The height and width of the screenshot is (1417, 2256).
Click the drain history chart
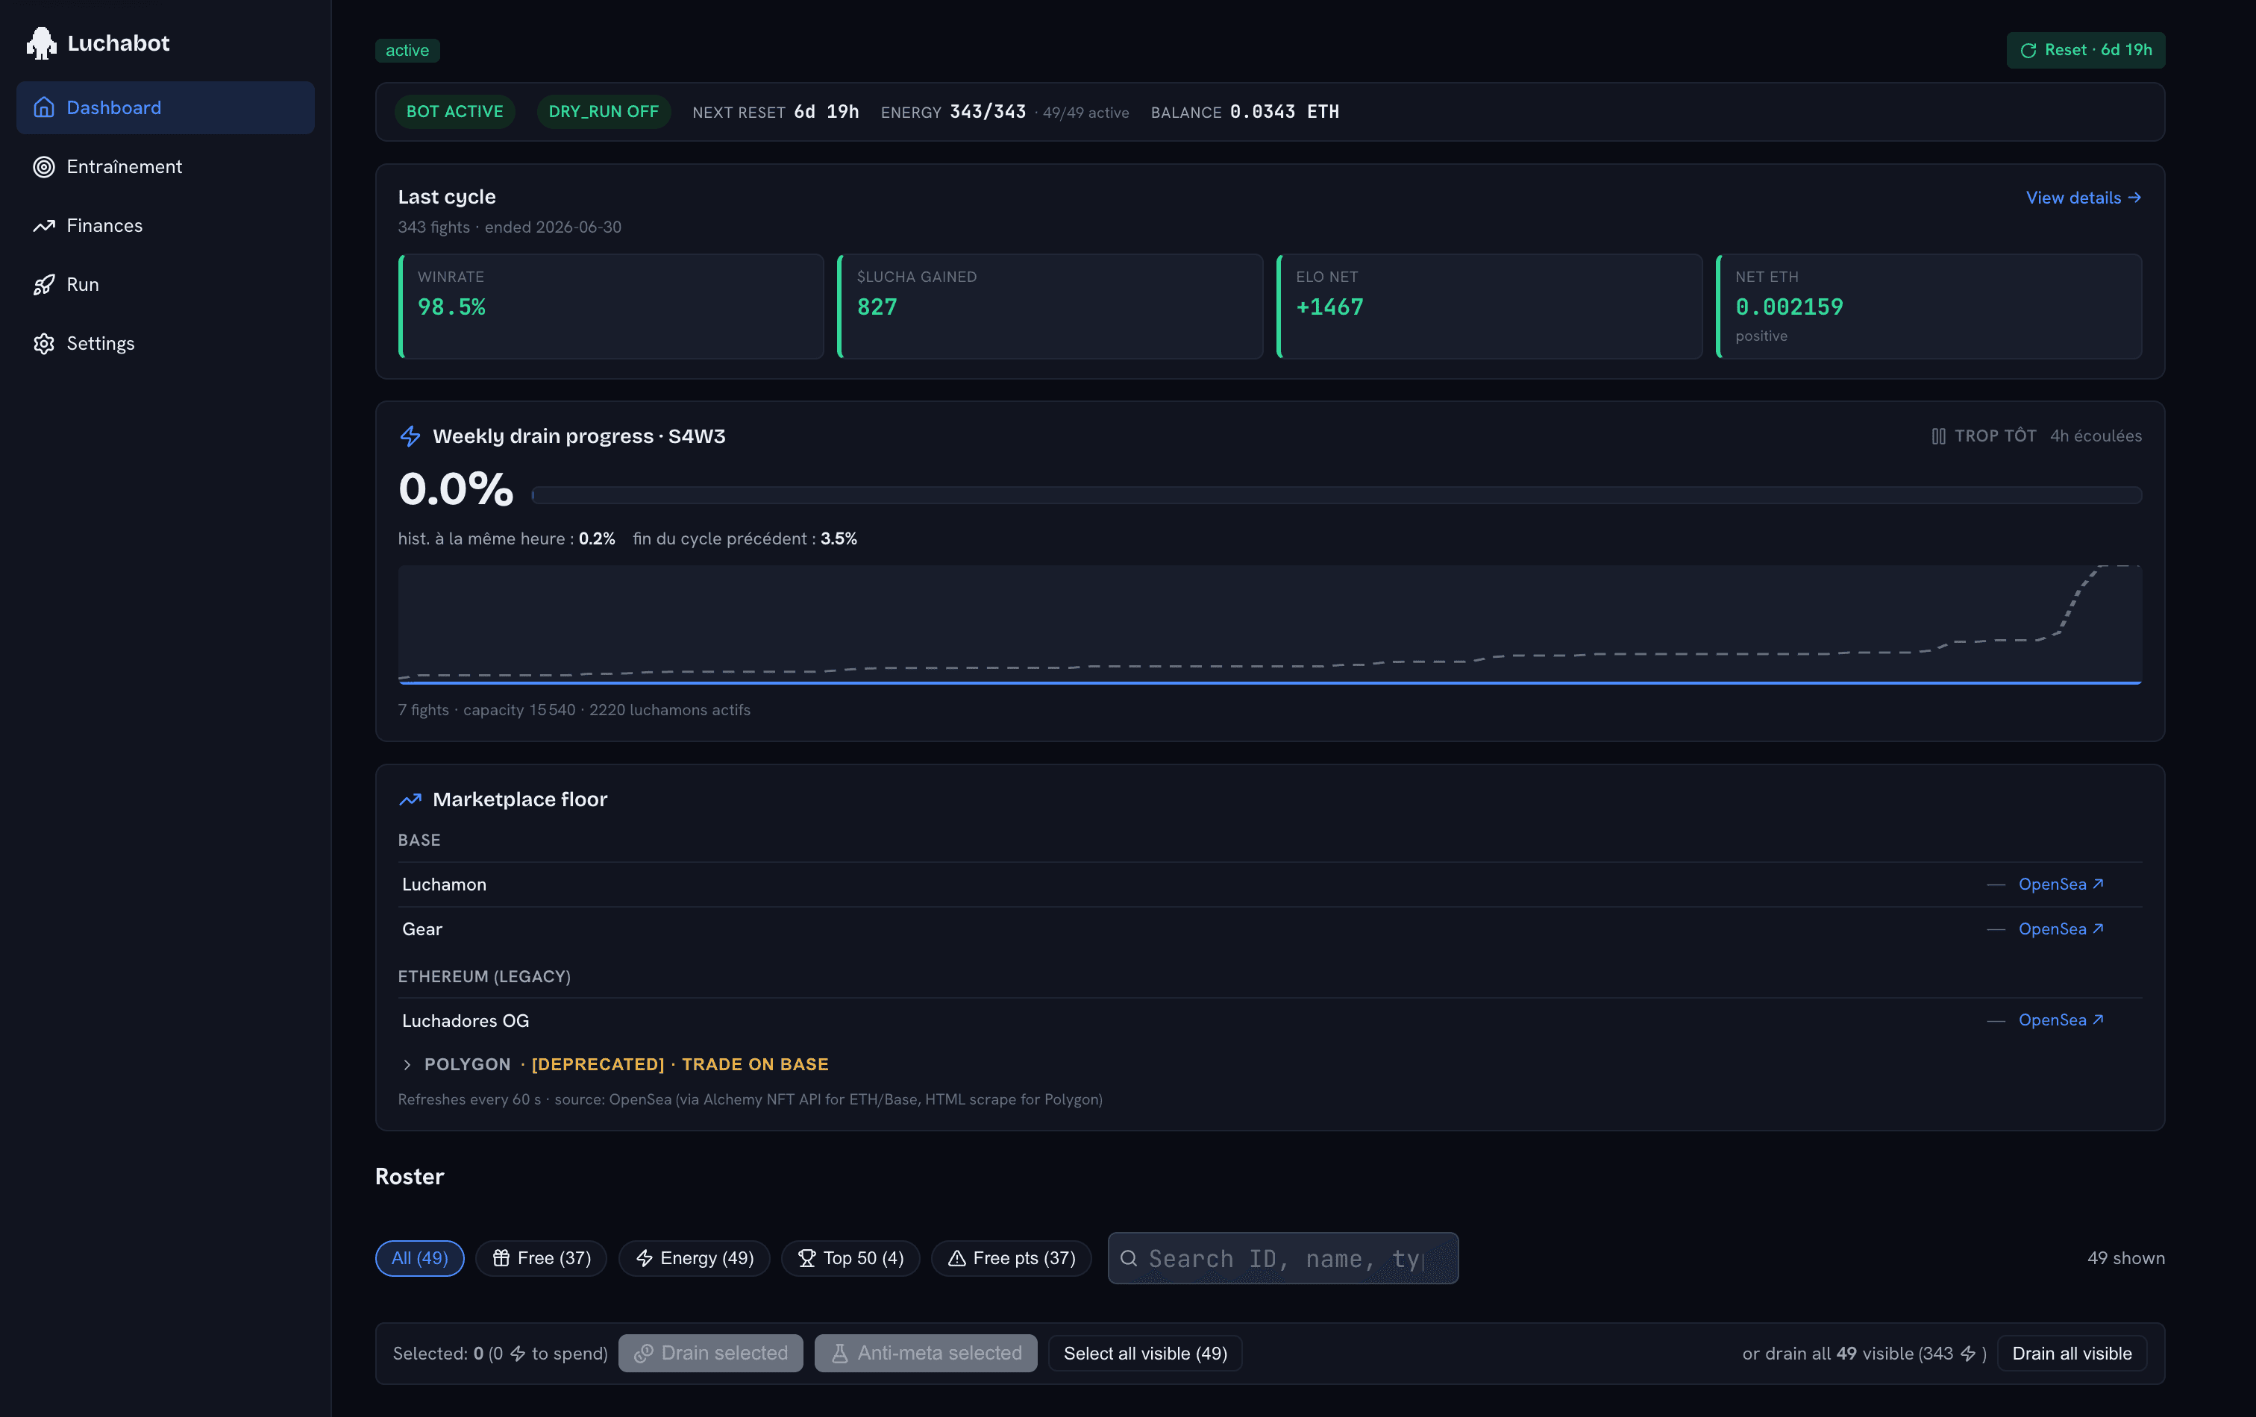[x=1270, y=625]
